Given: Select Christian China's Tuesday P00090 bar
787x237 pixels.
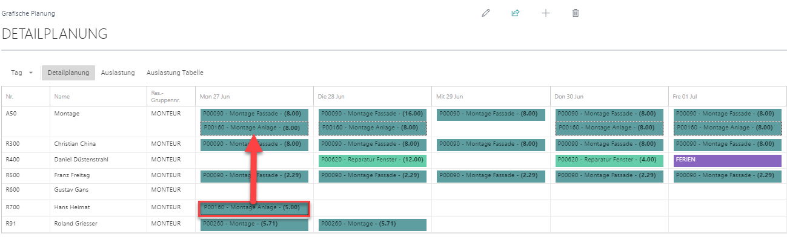Looking at the screenshot, I should [373, 144].
